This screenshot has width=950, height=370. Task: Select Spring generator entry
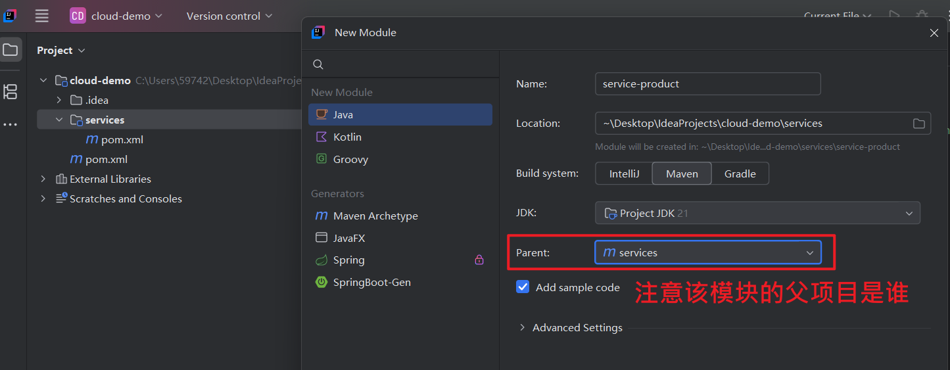(400, 260)
